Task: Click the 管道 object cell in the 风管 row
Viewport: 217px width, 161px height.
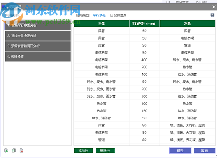Action: click(187, 45)
